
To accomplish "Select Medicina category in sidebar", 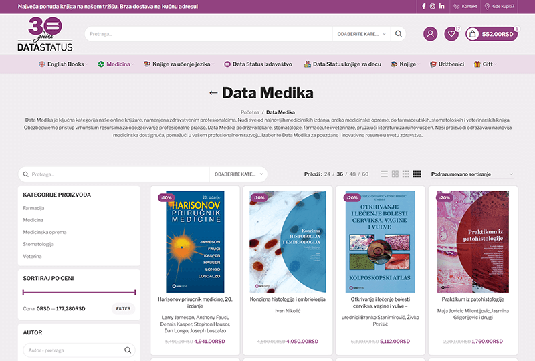I will click(x=33, y=220).
